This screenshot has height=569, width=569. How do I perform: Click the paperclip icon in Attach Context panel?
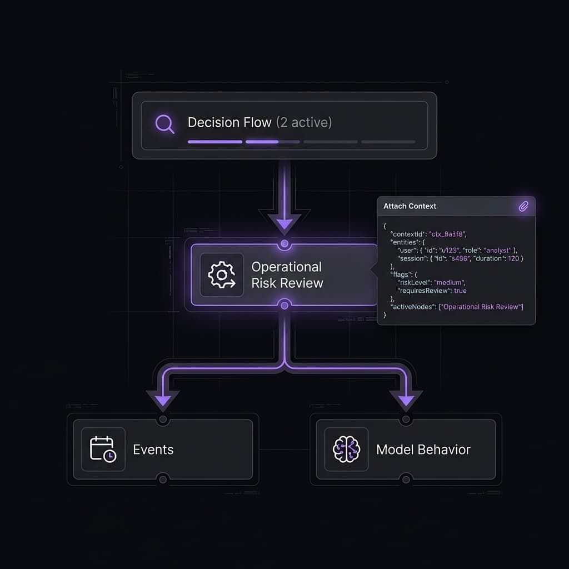tap(523, 207)
